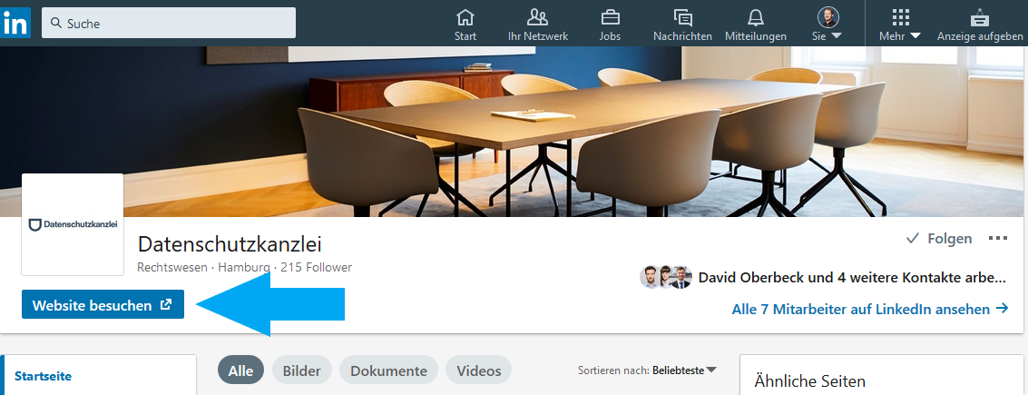Click the Website besuchen button

tap(103, 304)
